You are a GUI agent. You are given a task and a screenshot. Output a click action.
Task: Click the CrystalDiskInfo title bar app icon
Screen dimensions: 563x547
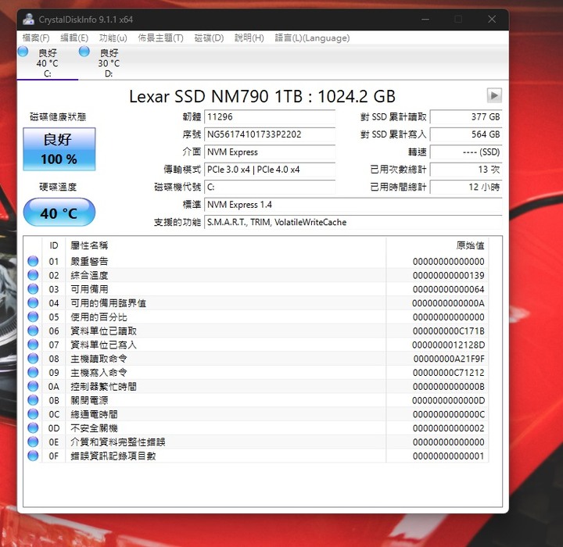pos(28,19)
